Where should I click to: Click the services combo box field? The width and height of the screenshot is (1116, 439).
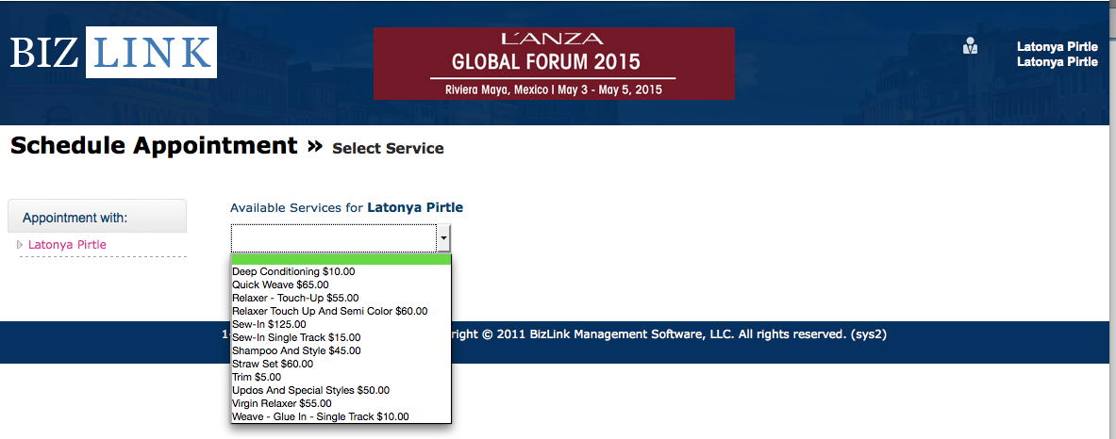341,238
